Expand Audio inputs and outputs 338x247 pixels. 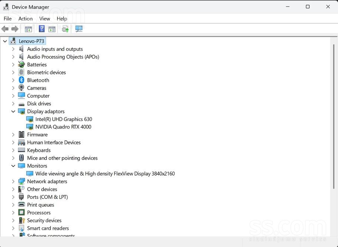[13, 49]
